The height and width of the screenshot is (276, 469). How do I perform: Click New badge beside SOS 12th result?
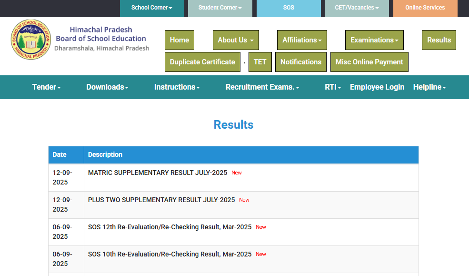point(261,227)
